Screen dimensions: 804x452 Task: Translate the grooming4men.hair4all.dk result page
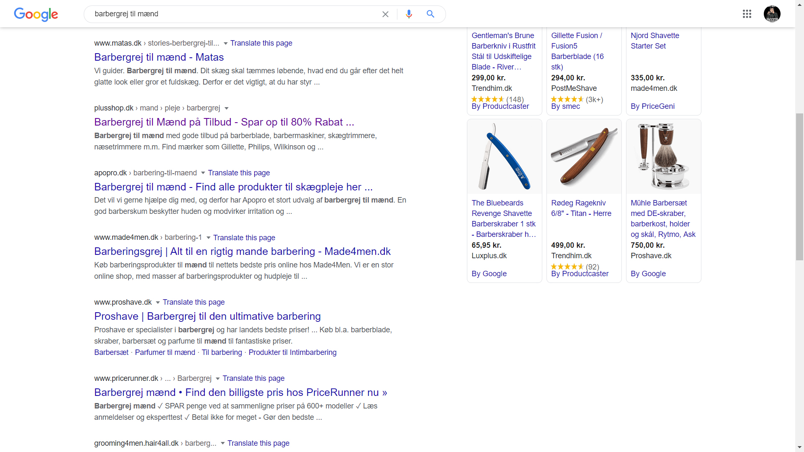pos(258,443)
